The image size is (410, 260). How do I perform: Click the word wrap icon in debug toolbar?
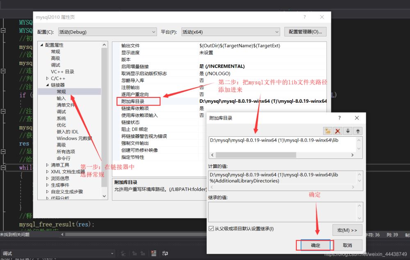coord(165,253)
